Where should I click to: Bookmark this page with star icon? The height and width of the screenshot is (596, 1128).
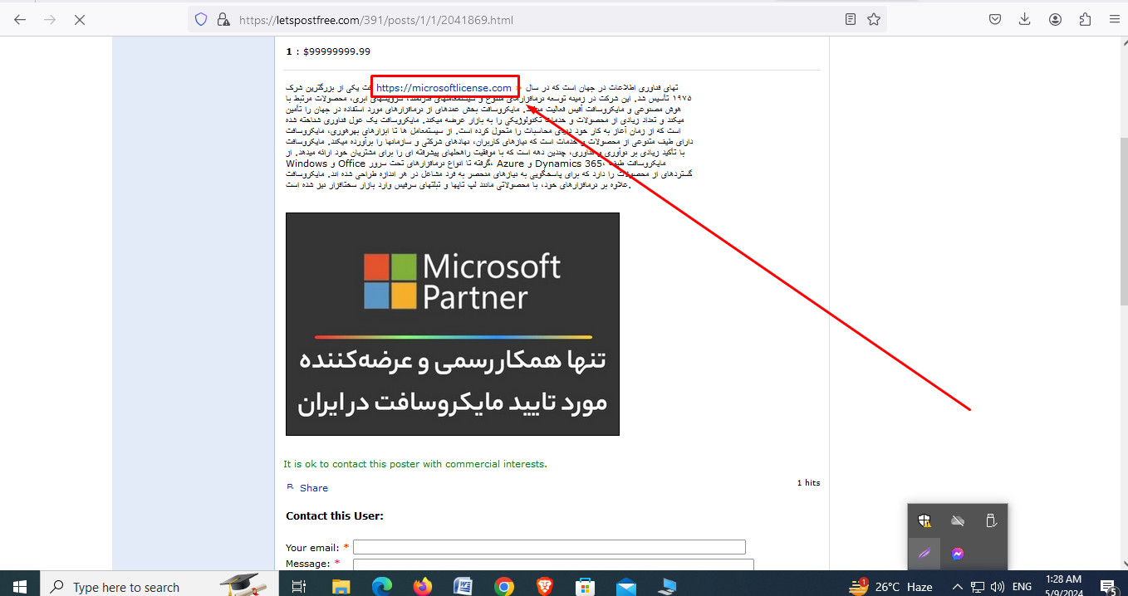click(874, 19)
